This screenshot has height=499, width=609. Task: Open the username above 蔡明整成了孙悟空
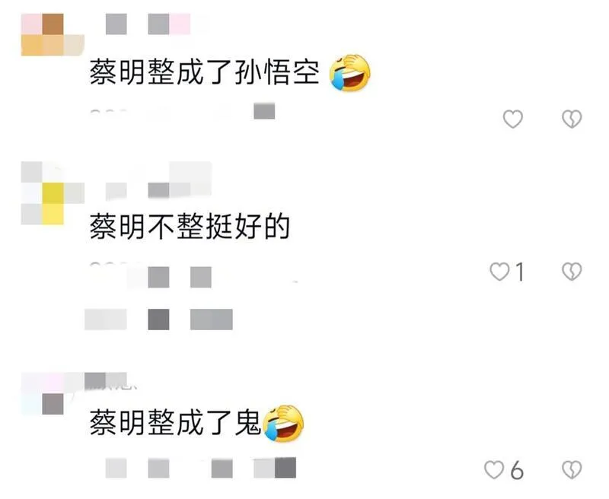[148, 24]
